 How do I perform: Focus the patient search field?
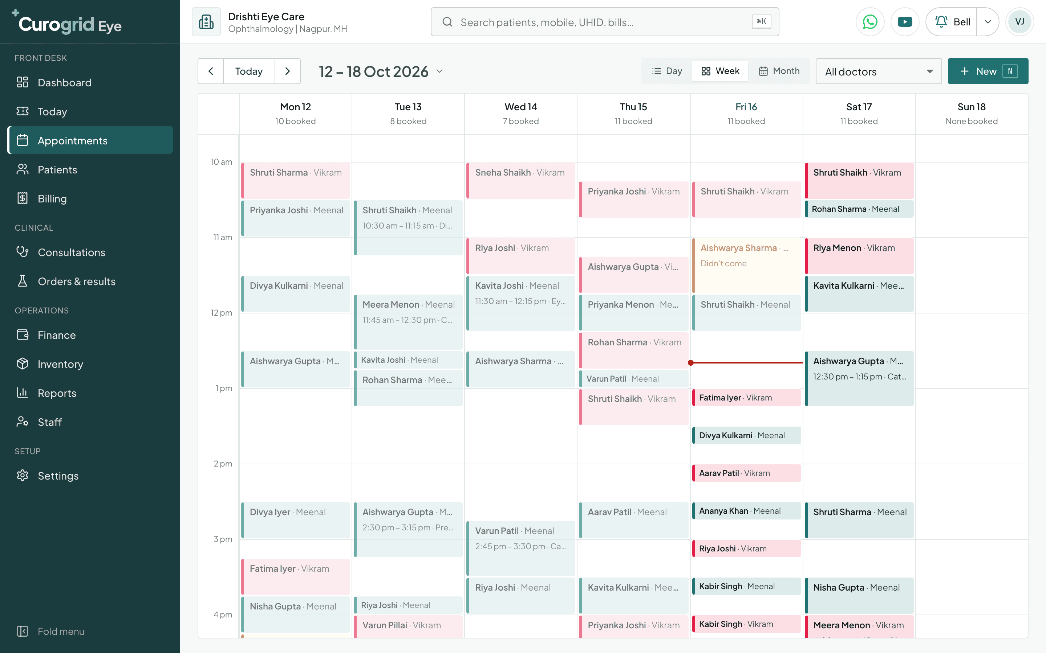[605, 22]
